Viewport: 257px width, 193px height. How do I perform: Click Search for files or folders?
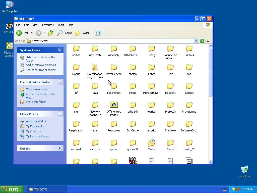[x=41, y=70]
